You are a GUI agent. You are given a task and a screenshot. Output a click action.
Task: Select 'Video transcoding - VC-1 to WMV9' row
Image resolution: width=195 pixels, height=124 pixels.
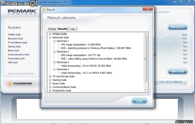87,73
